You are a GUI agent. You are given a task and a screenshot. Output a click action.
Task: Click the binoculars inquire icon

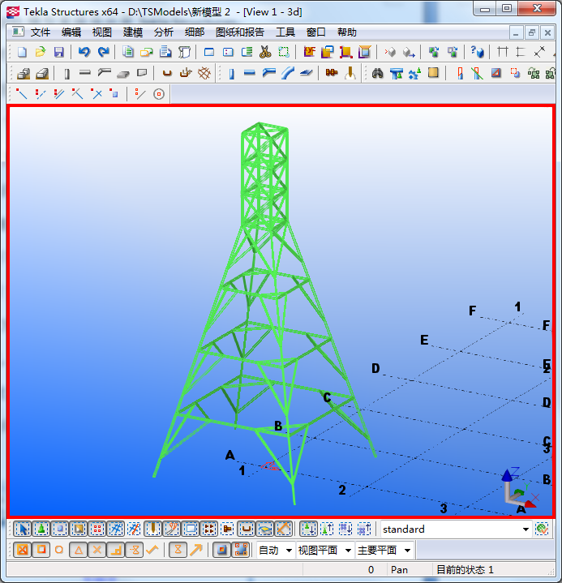coord(377,73)
